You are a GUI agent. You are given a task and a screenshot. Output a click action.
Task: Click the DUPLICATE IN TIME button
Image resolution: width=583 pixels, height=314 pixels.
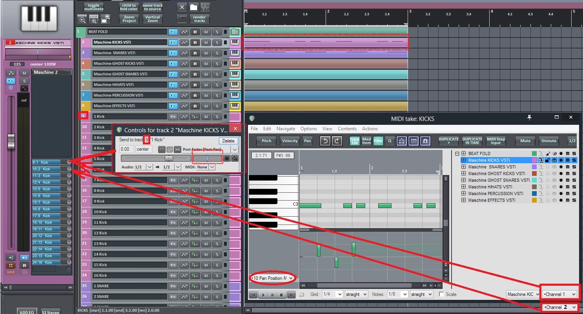(472, 141)
